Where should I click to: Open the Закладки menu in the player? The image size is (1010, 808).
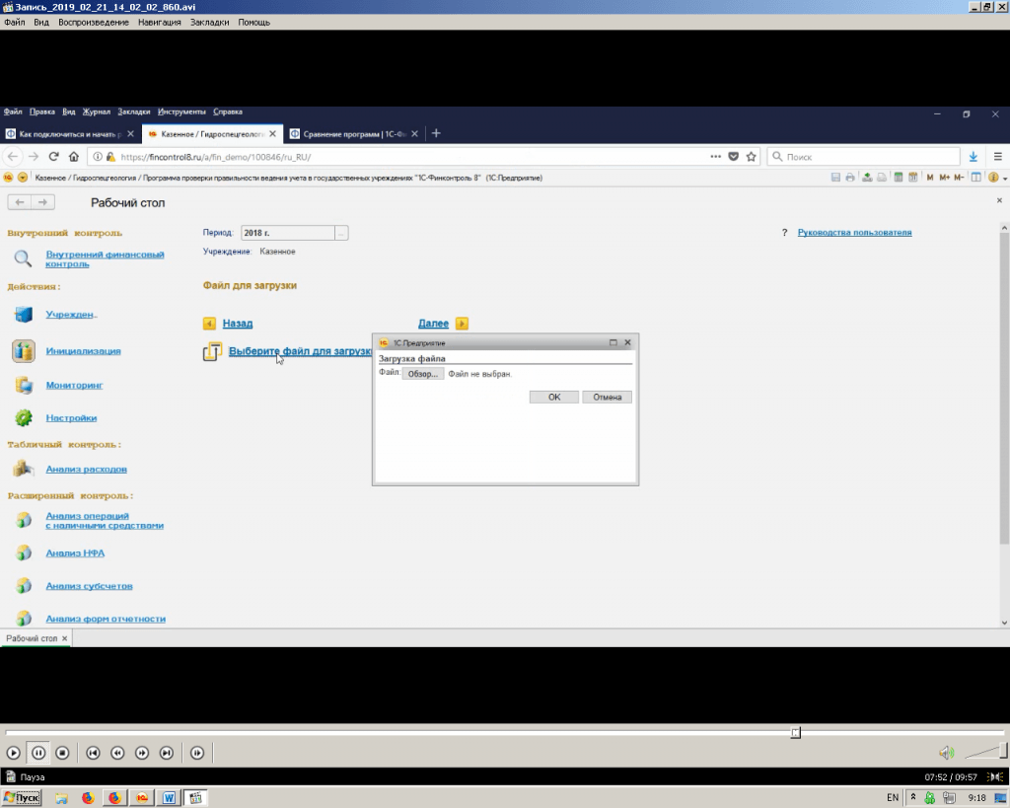tap(209, 22)
